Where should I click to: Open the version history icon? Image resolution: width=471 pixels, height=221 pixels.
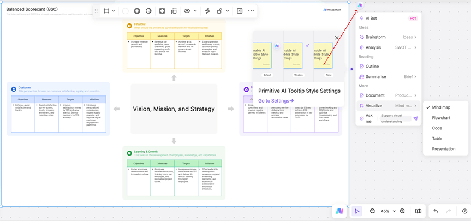[x=464, y=211]
